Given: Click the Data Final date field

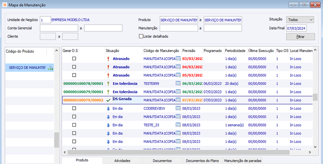Looking at the screenshot, I should coord(296,28).
